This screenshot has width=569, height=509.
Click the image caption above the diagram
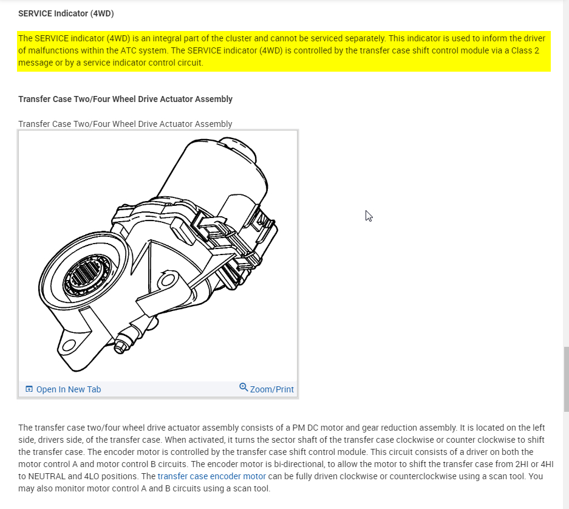point(125,124)
